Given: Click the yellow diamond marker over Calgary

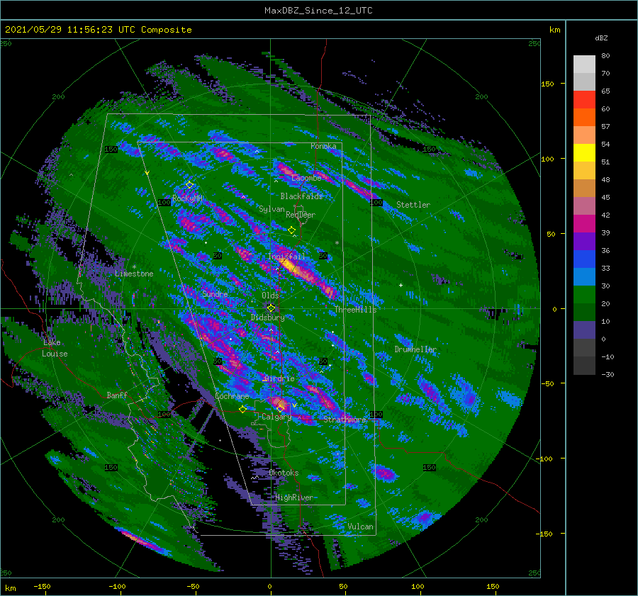Looking at the screenshot, I should tap(280, 408).
